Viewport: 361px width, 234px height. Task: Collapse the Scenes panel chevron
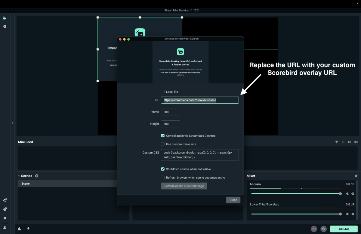click(19, 176)
